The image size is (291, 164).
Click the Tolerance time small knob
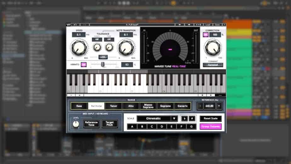point(109,47)
